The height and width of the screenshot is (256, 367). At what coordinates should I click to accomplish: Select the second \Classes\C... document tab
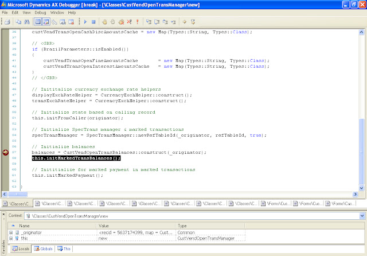pos(50,204)
